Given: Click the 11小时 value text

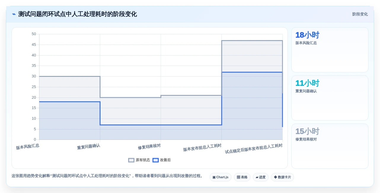Looking at the screenshot, I should pyautogui.click(x=307, y=83).
